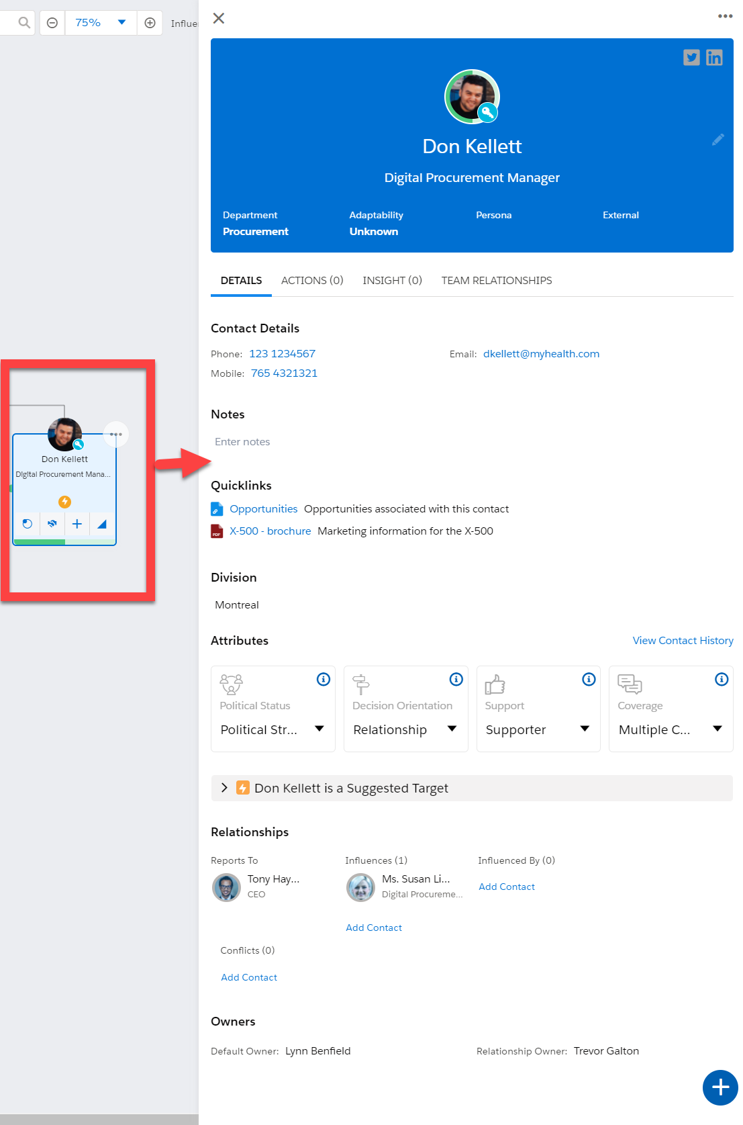Click the X-500 brochure PDF icon
The height and width of the screenshot is (1125, 743).
click(217, 531)
